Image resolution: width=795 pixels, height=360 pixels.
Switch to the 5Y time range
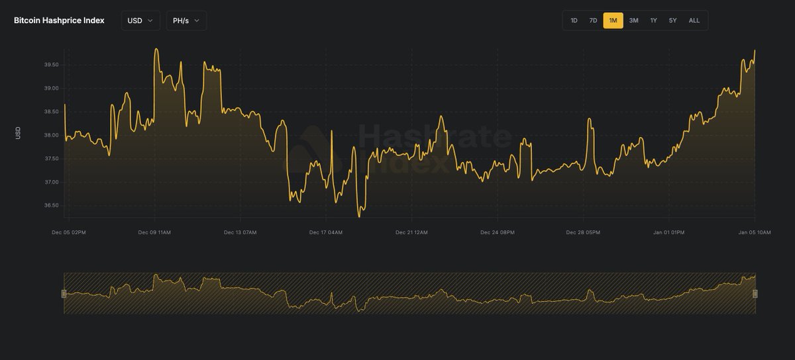672,21
